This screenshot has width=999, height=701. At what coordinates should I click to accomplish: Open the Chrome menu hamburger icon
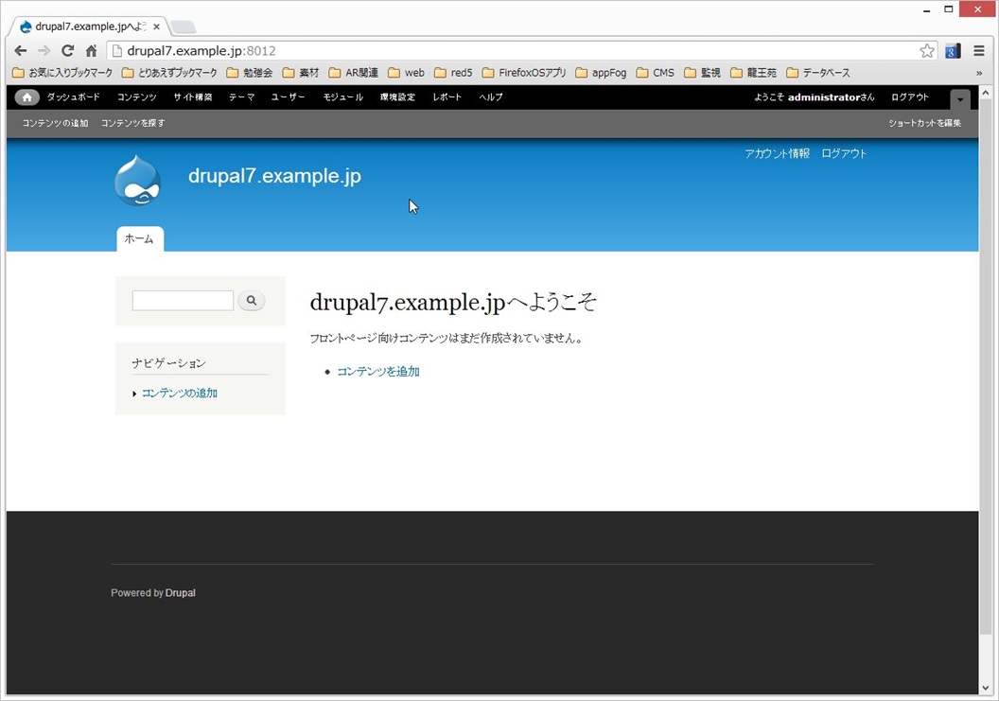(x=979, y=51)
